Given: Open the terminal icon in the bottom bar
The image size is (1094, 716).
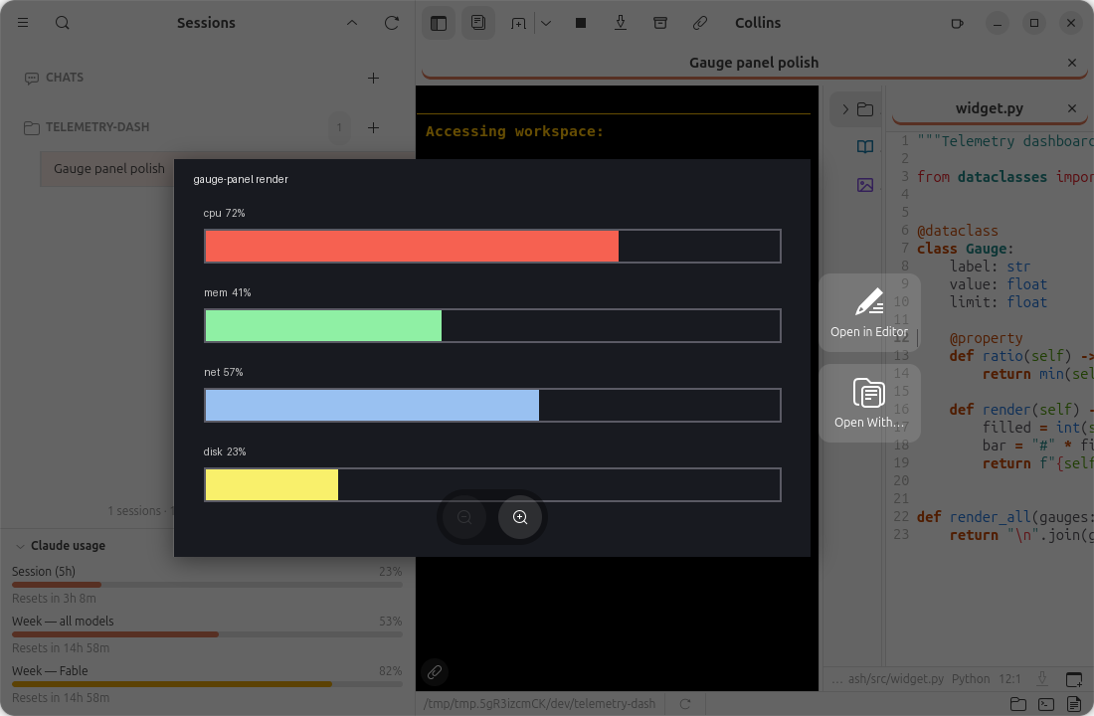Looking at the screenshot, I should pos(1046,704).
